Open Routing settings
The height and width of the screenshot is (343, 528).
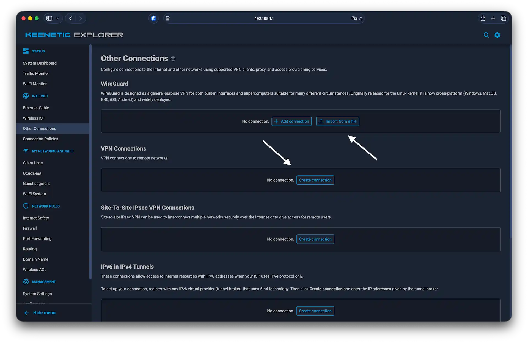(30, 249)
